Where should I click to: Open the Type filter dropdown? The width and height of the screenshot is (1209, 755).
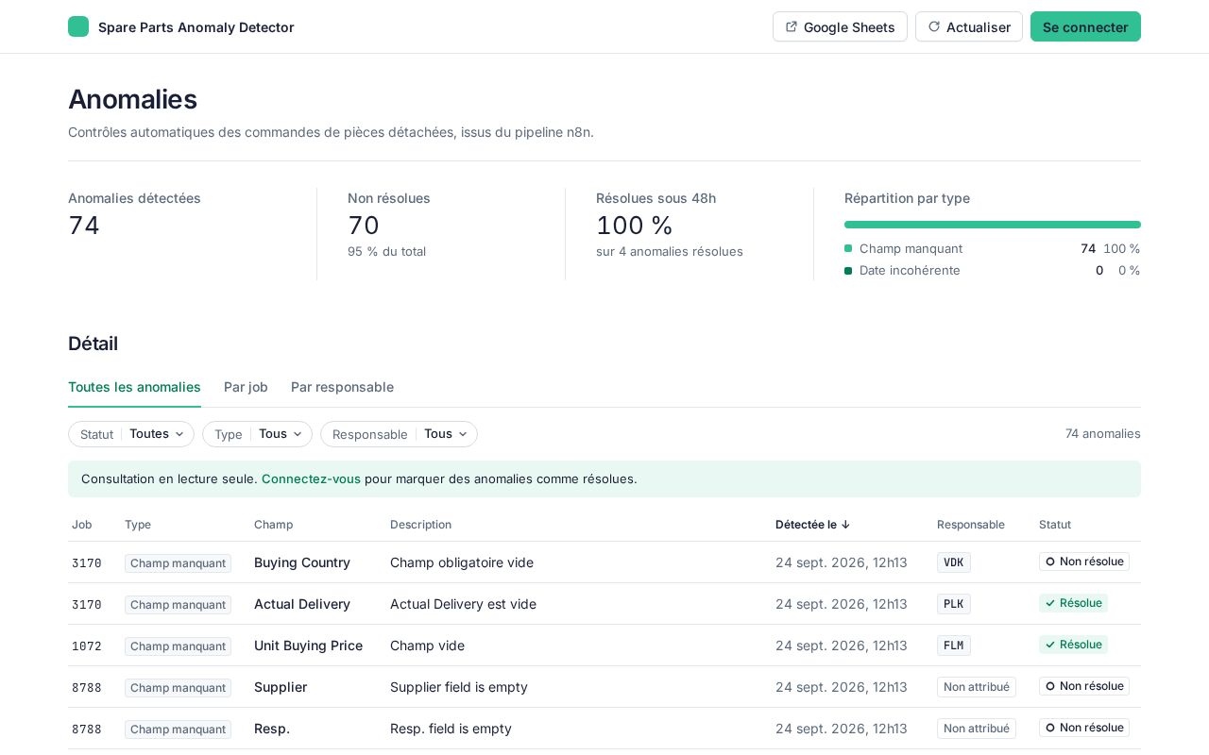click(257, 434)
